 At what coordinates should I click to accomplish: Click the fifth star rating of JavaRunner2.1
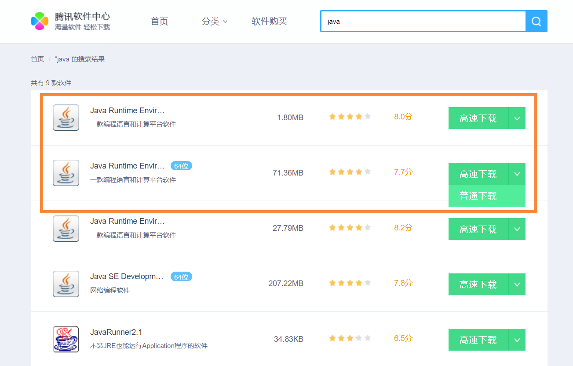click(367, 337)
